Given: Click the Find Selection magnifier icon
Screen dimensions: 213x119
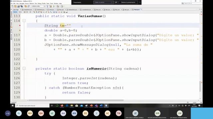Looking at the screenshot, I should pyautogui.click(x=34, y=12).
